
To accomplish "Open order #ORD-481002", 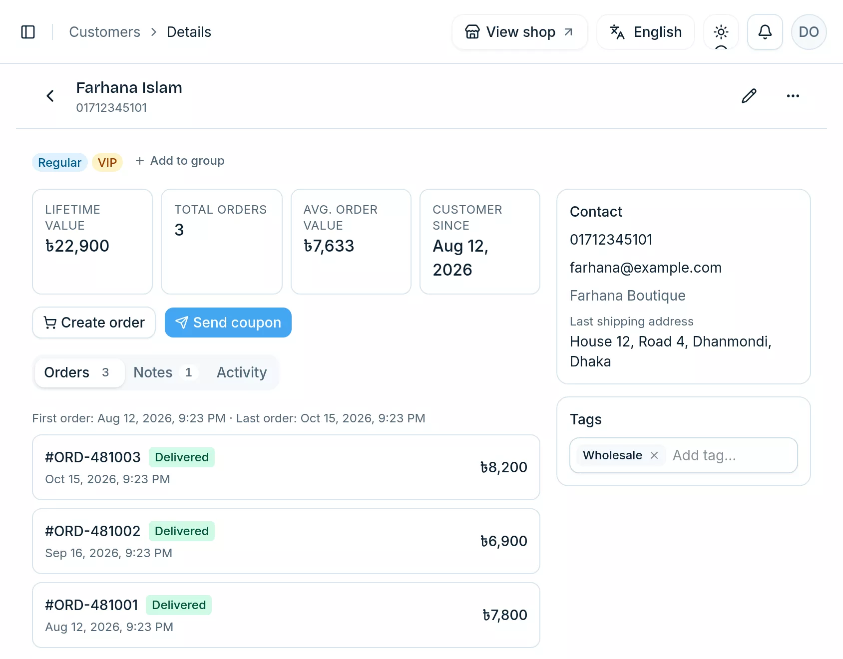I will tap(286, 541).
